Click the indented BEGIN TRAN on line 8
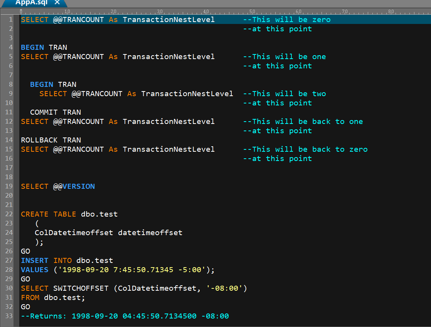Image resolution: width=431 pixels, height=327 pixels. click(52, 84)
